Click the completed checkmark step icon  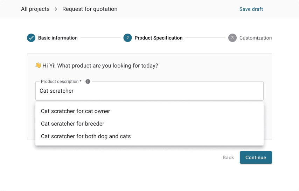[31, 38]
